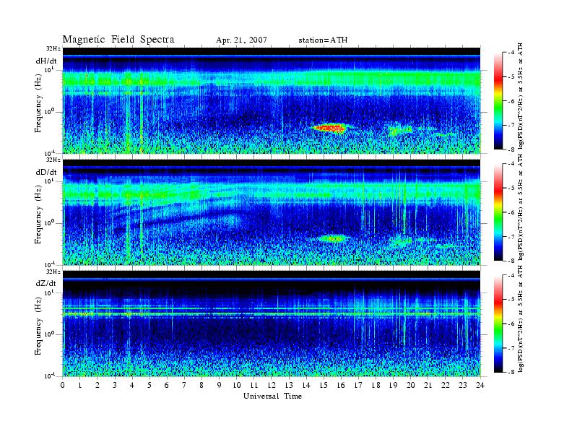572x442 pixels.
Task: Click hour label 6 on the time axis
Action: pos(167,385)
